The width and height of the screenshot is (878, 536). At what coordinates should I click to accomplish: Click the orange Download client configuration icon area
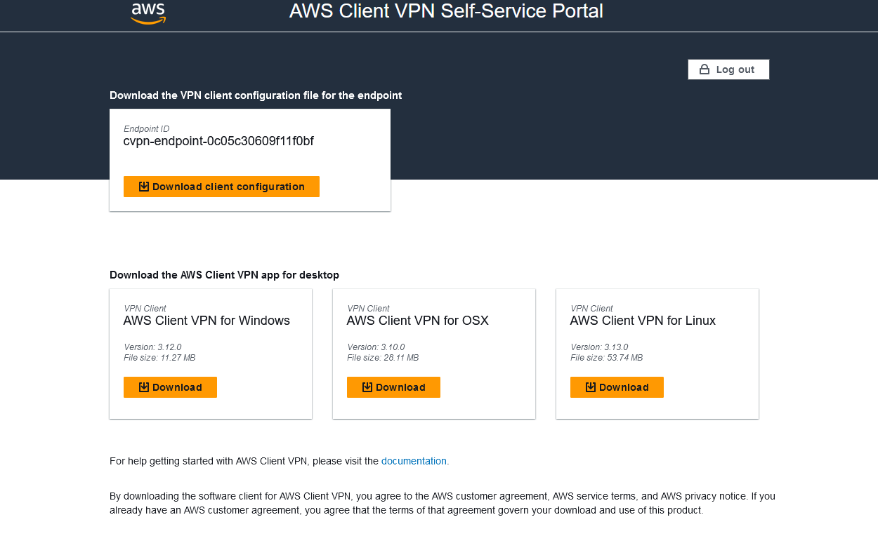(143, 186)
